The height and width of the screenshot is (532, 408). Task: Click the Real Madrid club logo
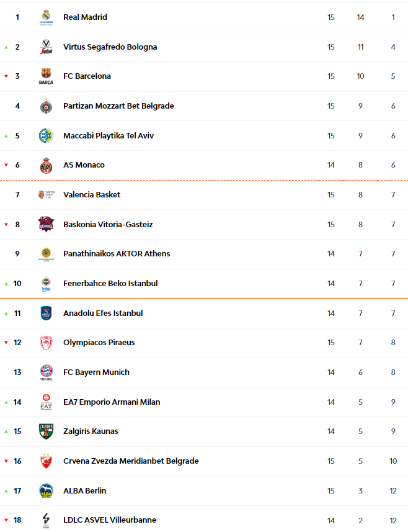pos(46,17)
